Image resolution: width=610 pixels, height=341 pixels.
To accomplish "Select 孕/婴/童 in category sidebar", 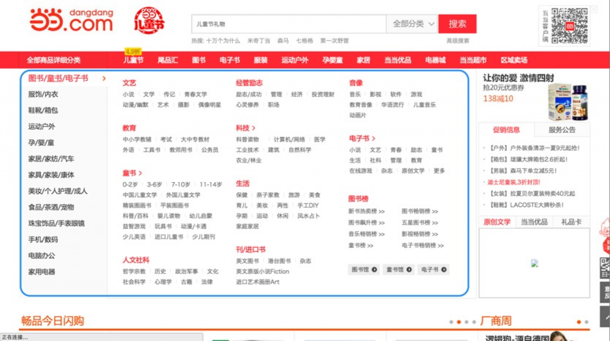I will (41, 143).
